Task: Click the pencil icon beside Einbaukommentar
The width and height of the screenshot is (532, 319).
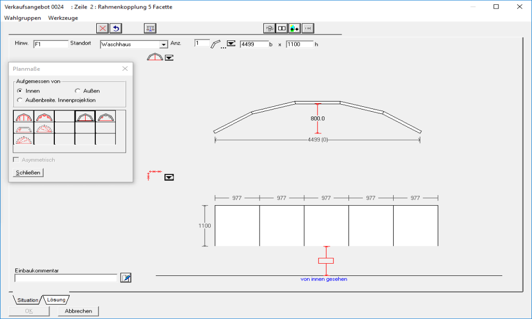Action: coord(126,278)
